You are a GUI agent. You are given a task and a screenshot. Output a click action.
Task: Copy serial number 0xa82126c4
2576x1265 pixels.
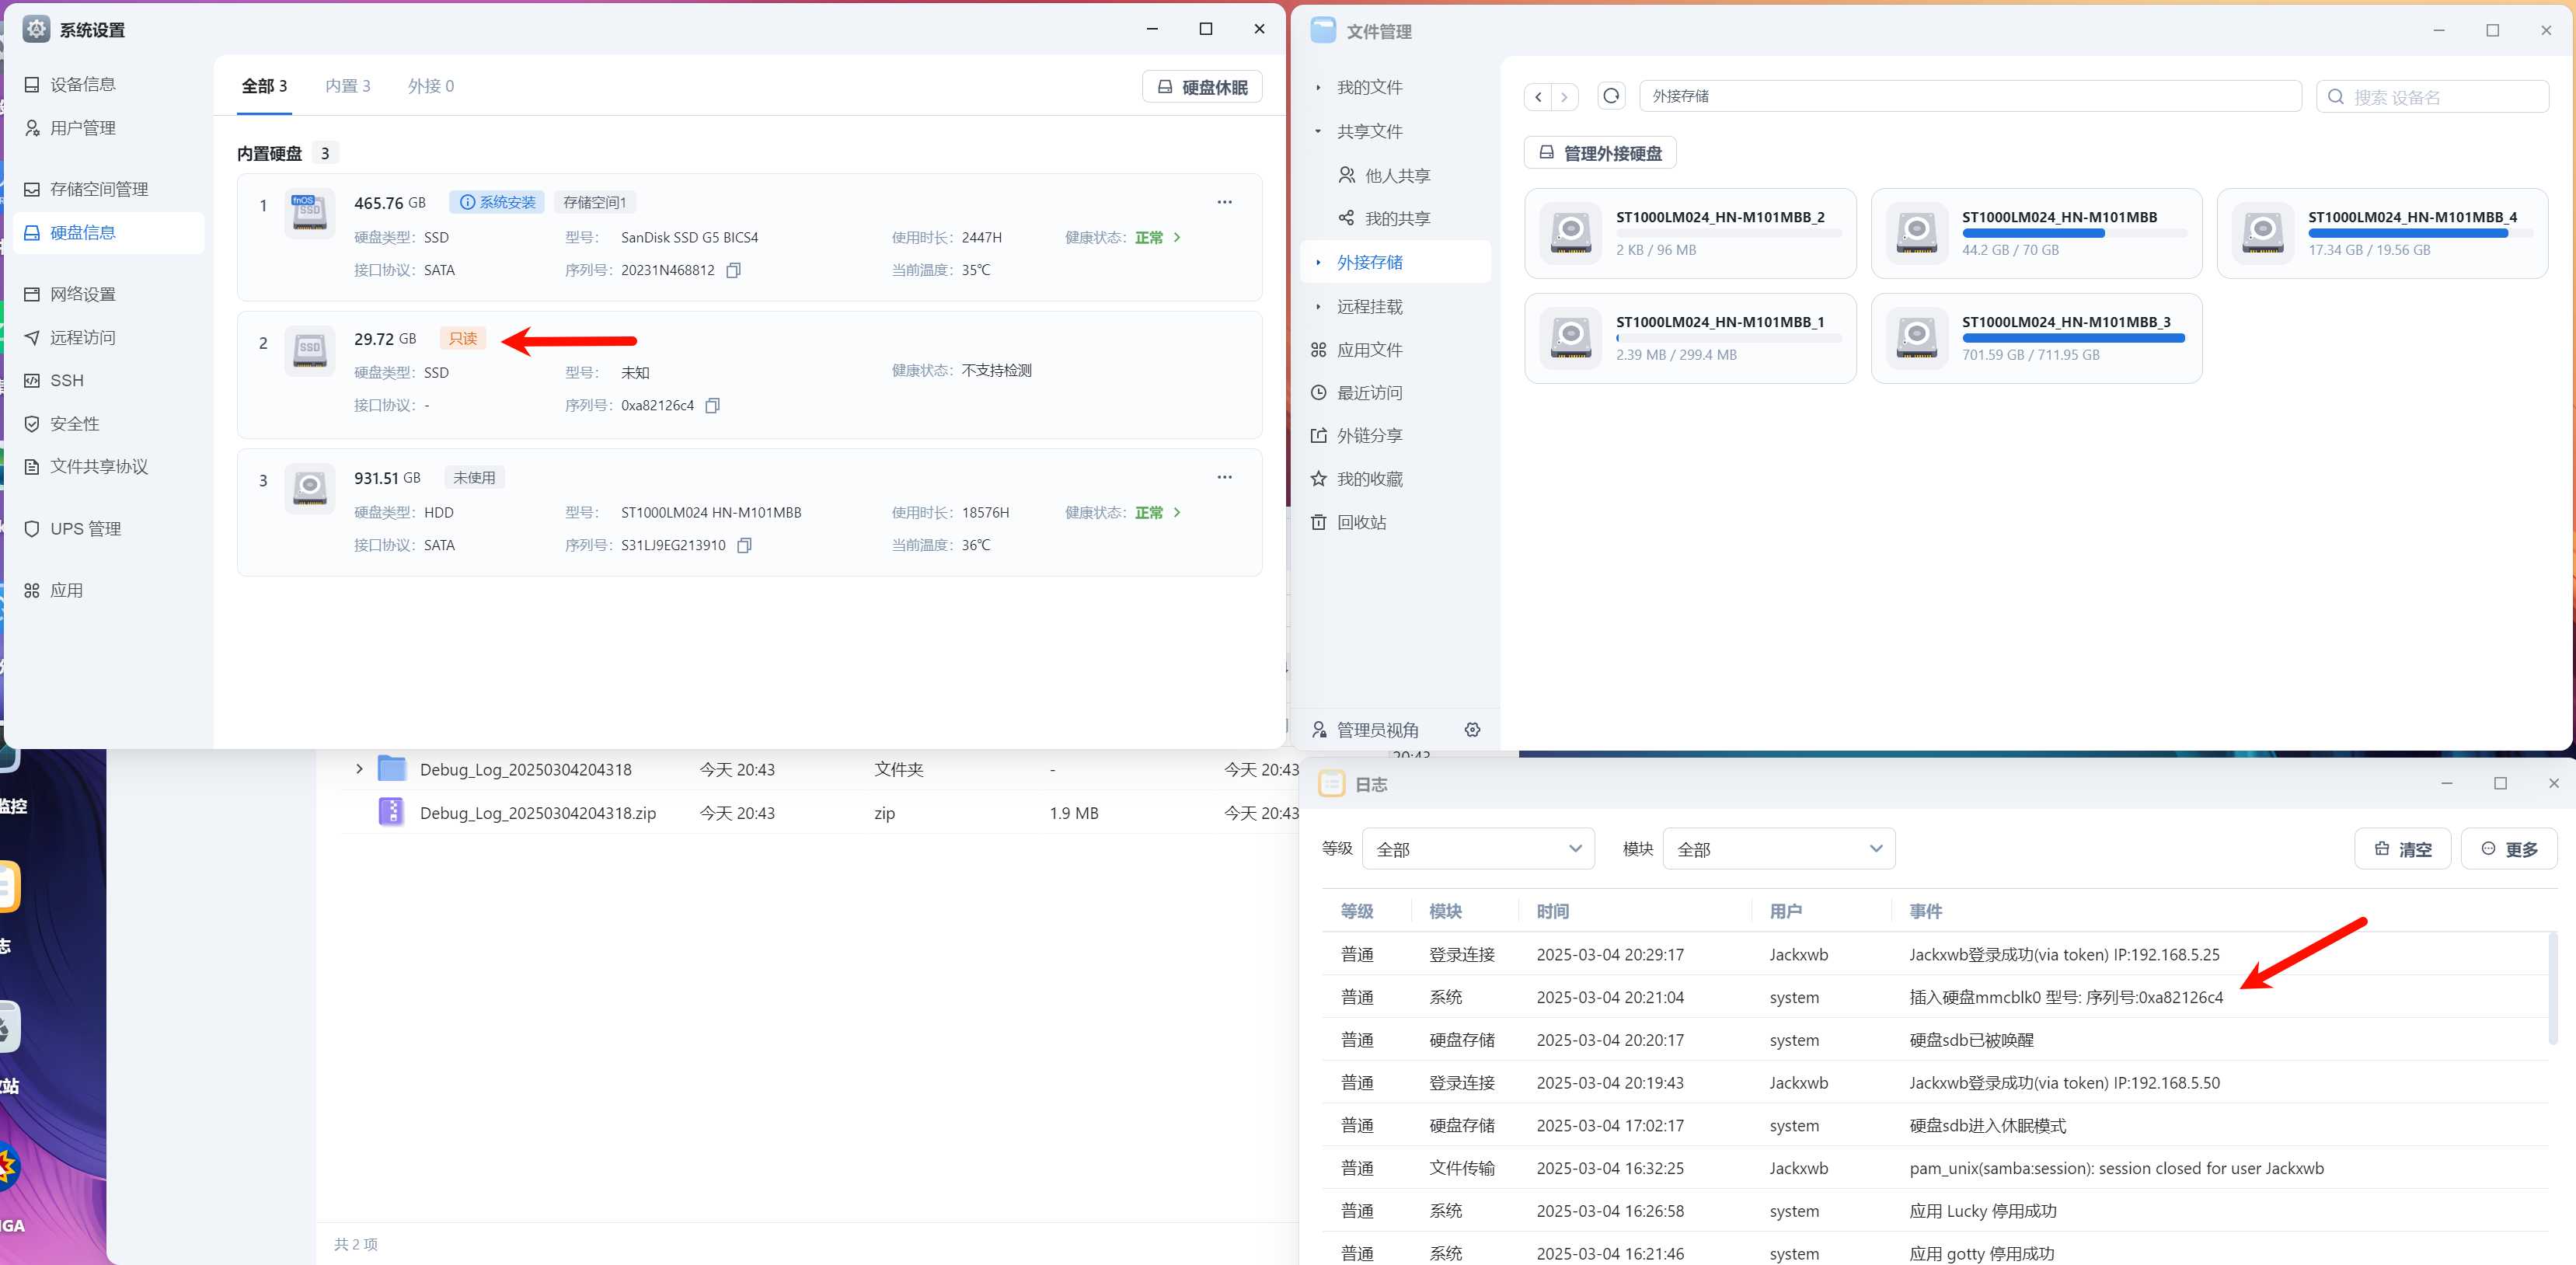click(x=712, y=405)
